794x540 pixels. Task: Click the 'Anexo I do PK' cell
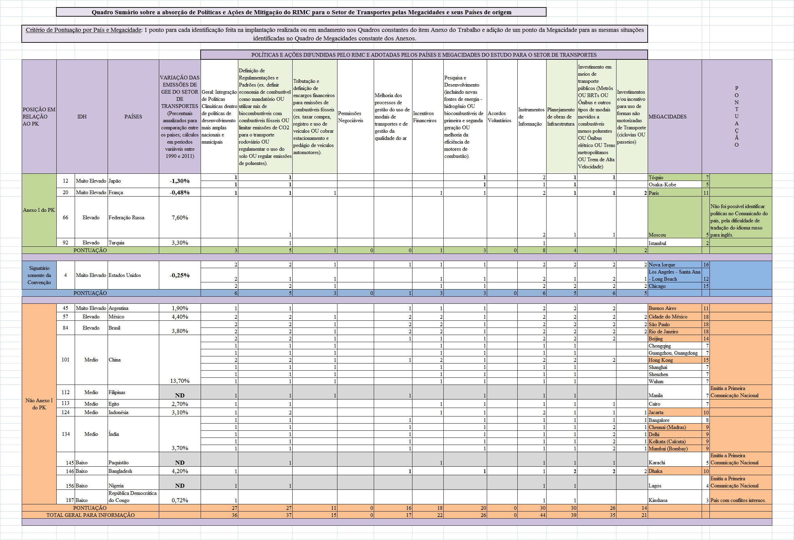tap(39, 210)
